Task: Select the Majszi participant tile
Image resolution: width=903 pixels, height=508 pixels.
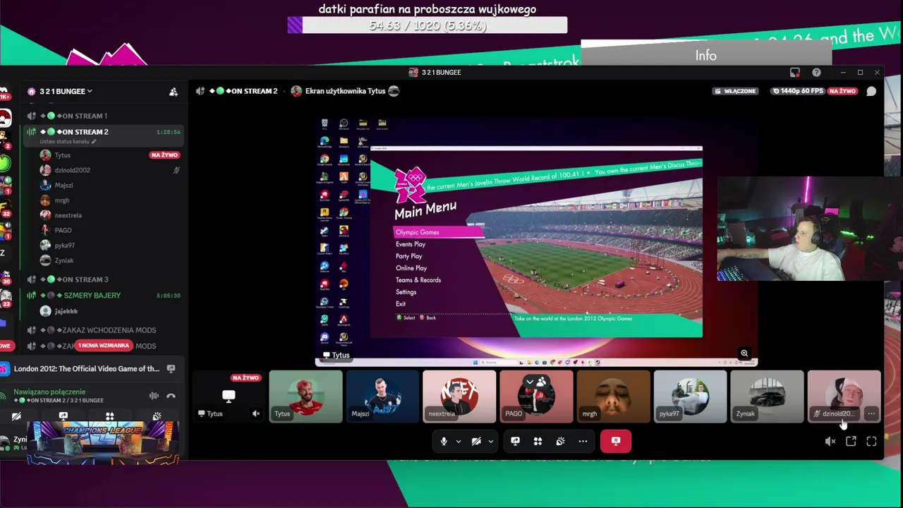Action: (x=382, y=397)
